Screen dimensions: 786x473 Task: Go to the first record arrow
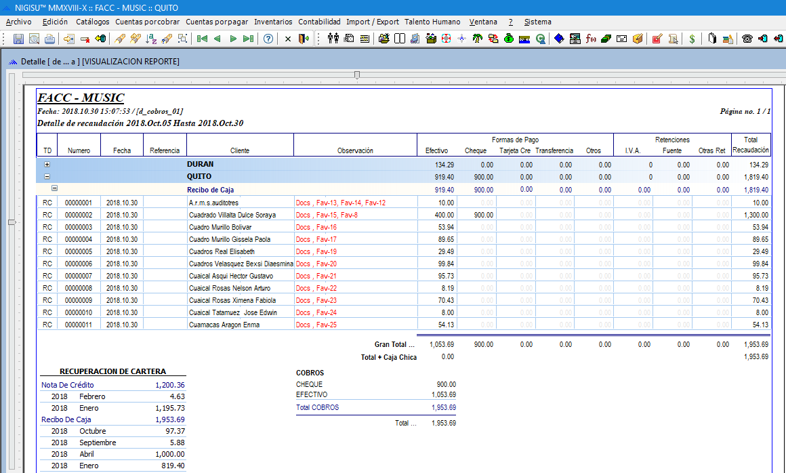[x=201, y=39]
